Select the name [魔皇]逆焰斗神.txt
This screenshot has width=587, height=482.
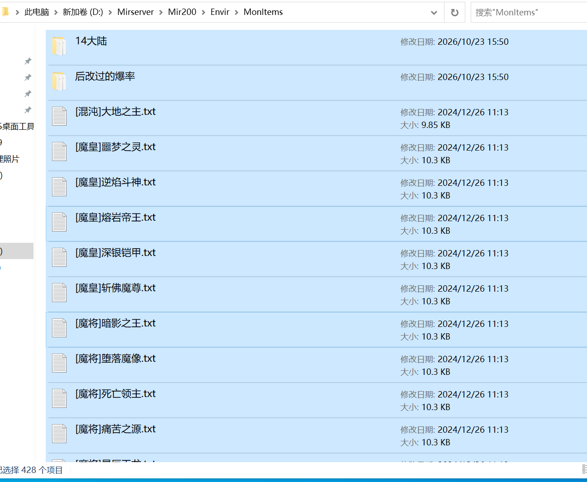[x=115, y=182]
